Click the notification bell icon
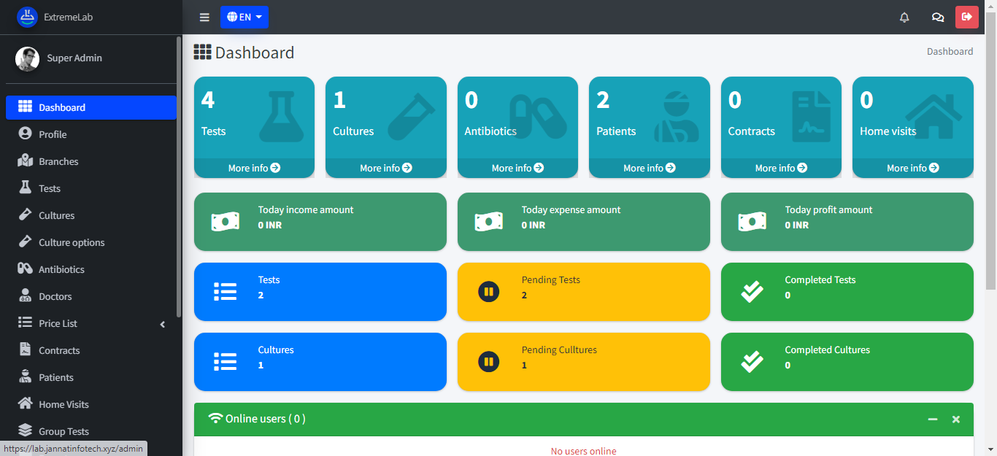Image resolution: width=997 pixels, height=456 pixels. (904, 18)
